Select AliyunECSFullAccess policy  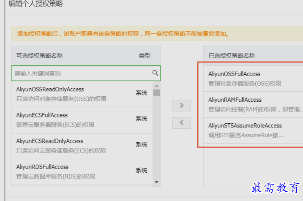pos(82,120)
